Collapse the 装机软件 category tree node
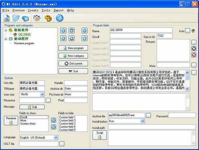Screen dimensions: 199x150 click(6, 30)
